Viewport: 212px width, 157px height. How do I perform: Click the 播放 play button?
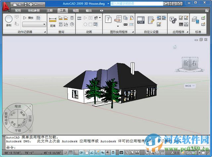[x=28, y=18]
